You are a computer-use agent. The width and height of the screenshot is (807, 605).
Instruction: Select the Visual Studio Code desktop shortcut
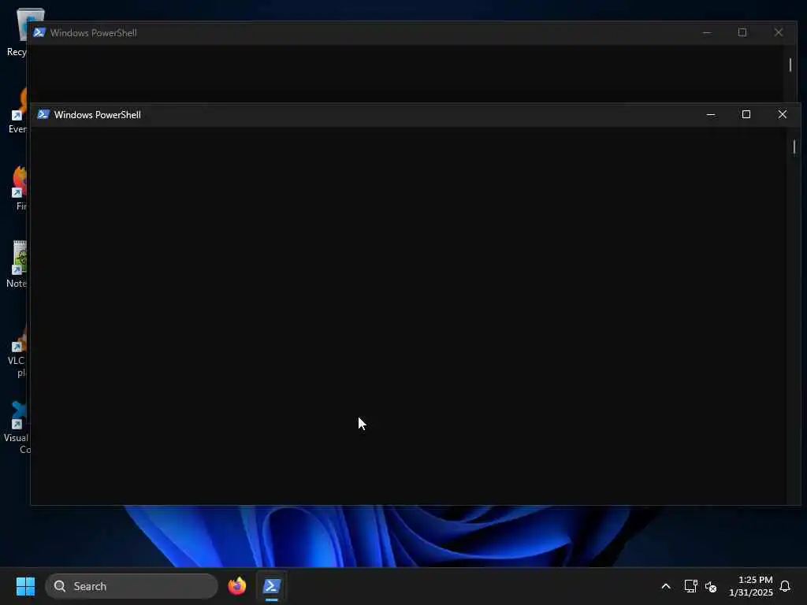click(x=17, y=428)
